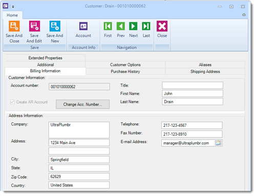The width and height of the screenshot is (256, 196).
Task: Minimize the Customer window
Action: (x=220, y=7)
